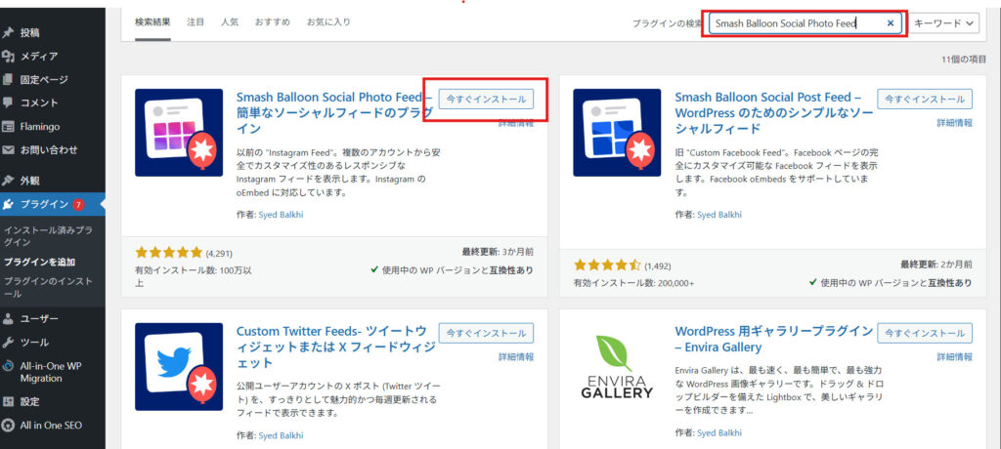
Task: Click the お問い合わせ envelope icon
Action: tap(8, 150)
